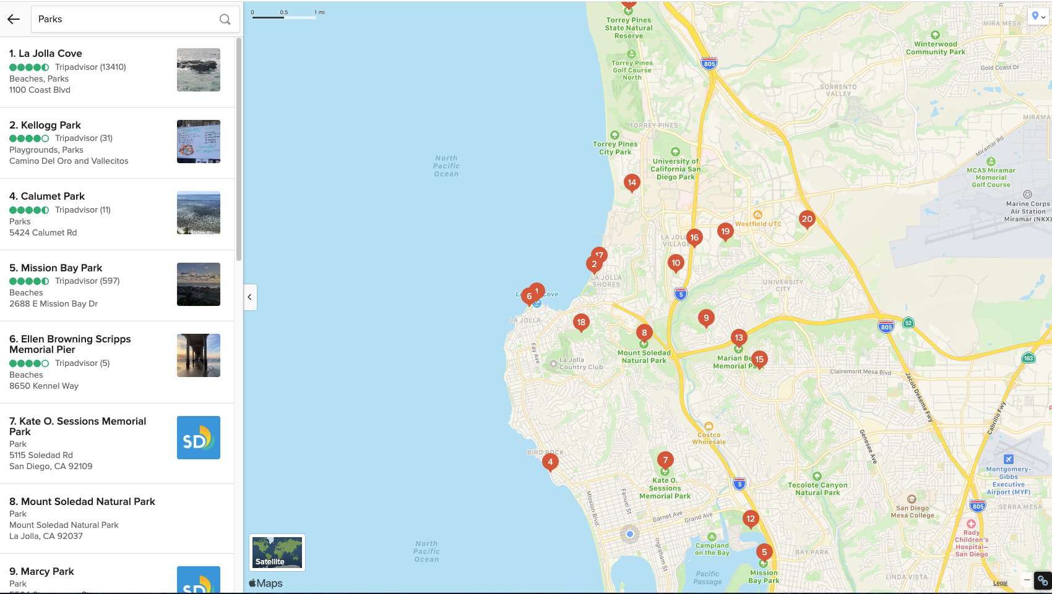Click the Costco Wholesale map marker
The height and width of the screenshot is (594, 1052).
tap(709, 426)
